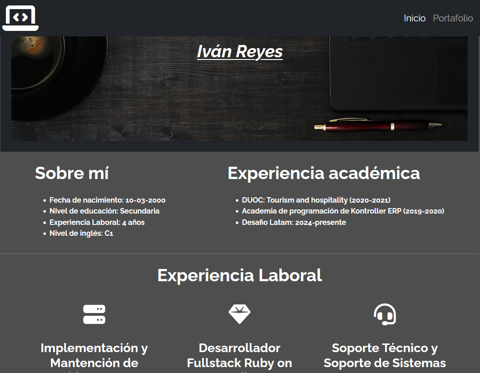Click the Soporte Técnico heading

tap(385, 355)
